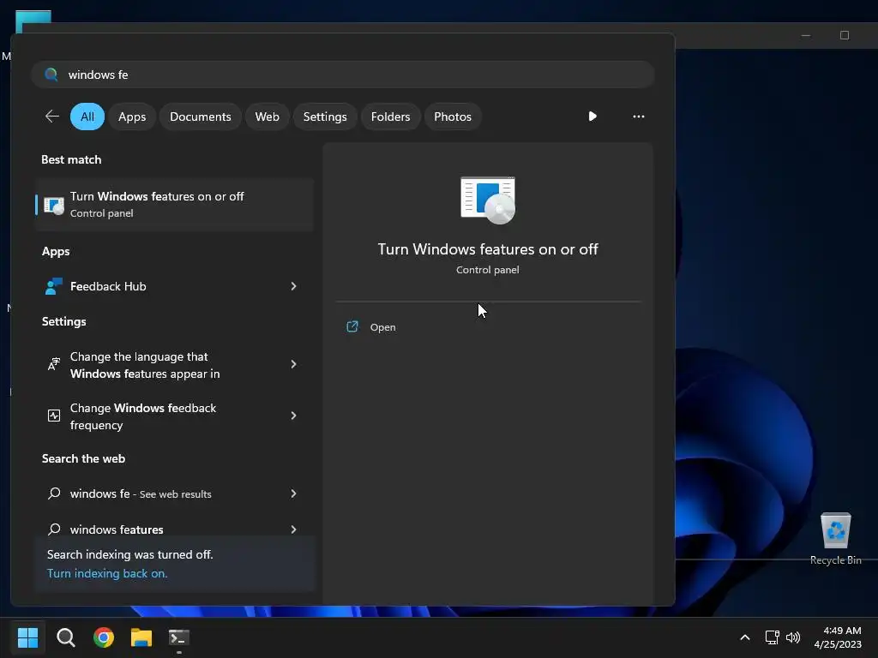878x658 pixels.
Task: Open the Windows Start menu
Action: 27,637
